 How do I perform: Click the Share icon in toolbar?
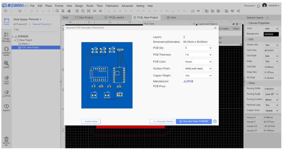click(238, 11)
